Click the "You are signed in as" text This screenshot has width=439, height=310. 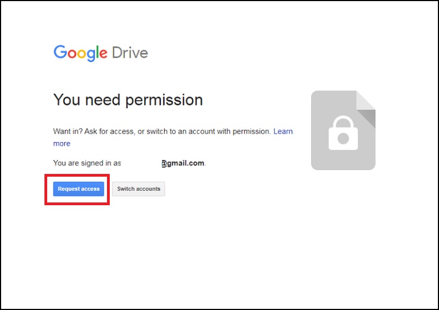click(x=87, y=163)
